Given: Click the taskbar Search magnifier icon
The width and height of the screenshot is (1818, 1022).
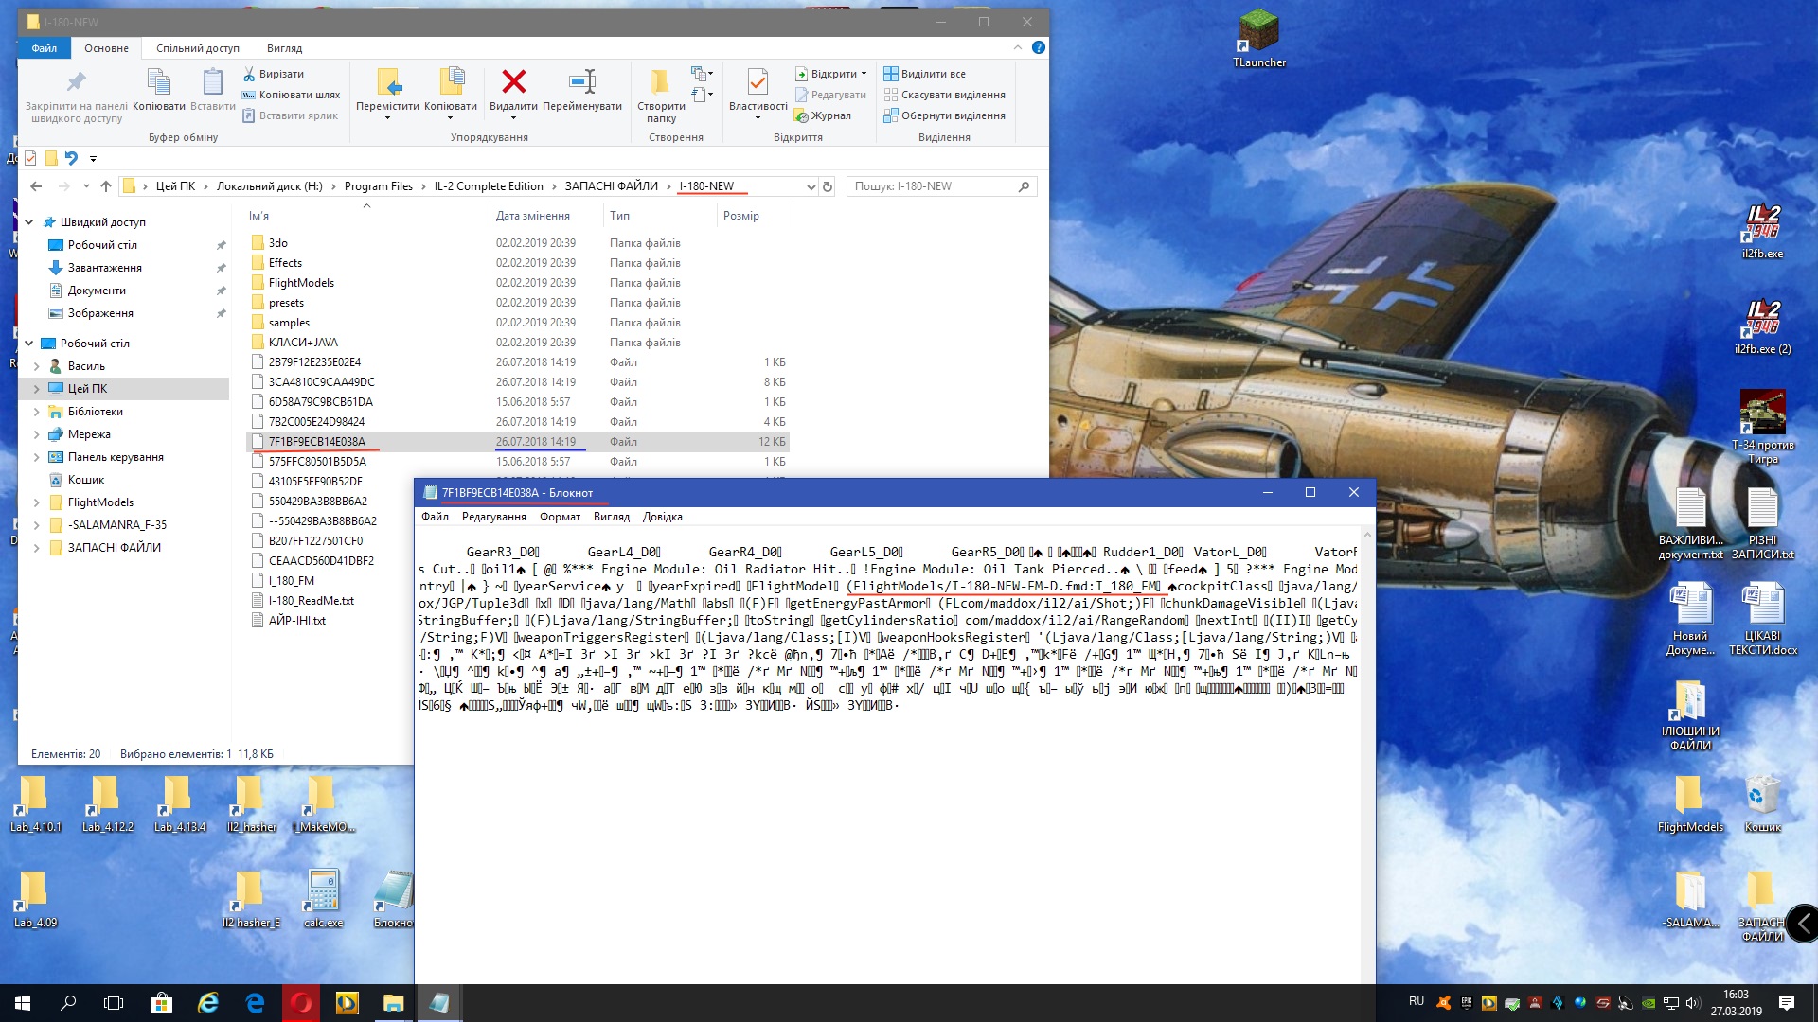Looking at the screenshot, I should (68, 1003).
